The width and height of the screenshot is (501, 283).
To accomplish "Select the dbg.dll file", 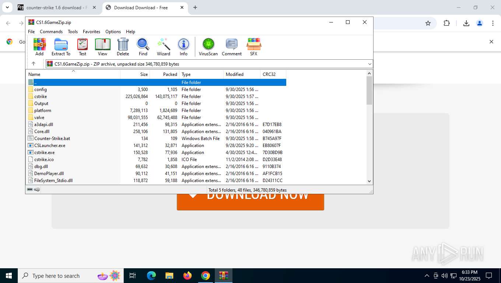I will [156, 167].
